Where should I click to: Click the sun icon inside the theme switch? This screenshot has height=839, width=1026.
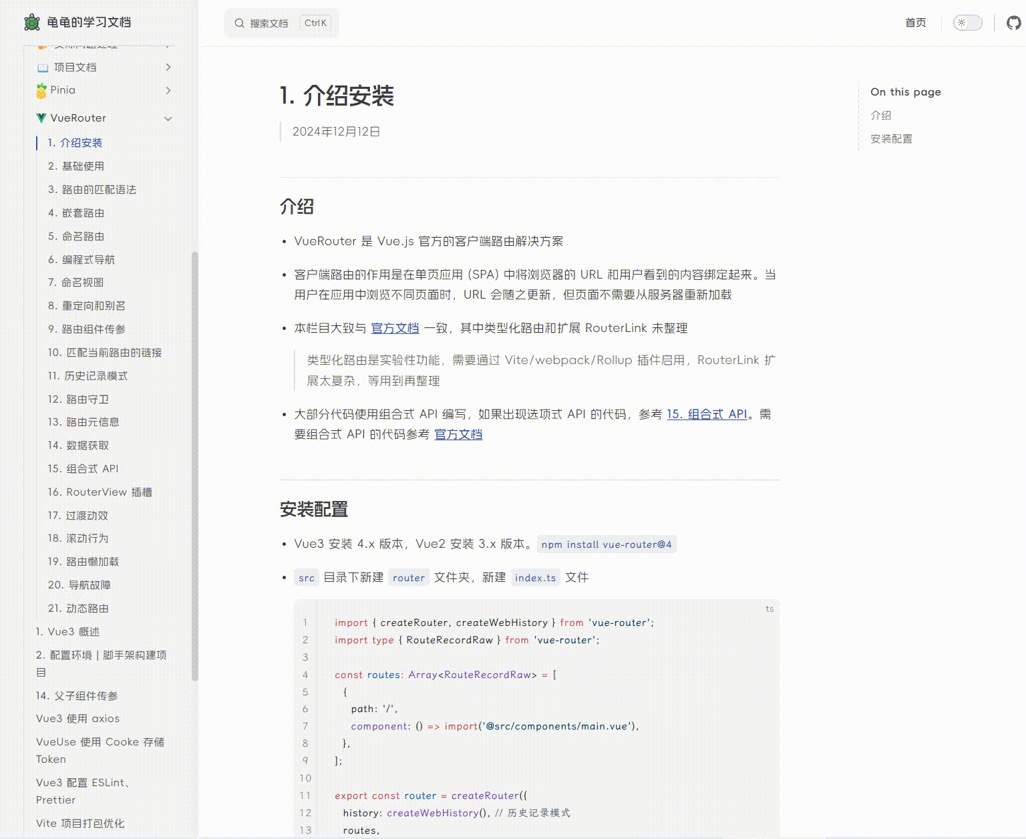coord(962,22)
